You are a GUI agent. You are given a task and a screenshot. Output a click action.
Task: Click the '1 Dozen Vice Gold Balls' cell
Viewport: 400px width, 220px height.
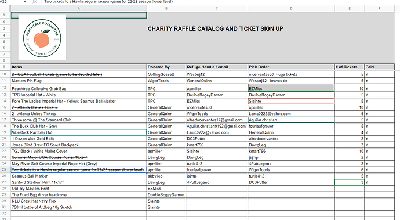pos(79,139)
